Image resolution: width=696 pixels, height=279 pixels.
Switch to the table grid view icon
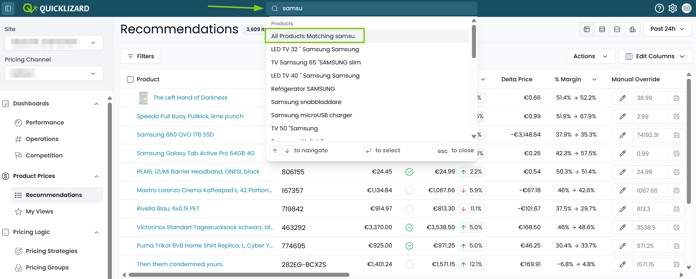click(587, 29)
